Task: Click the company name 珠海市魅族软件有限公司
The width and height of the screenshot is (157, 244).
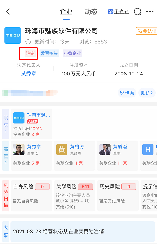Action: click(61, 31)
